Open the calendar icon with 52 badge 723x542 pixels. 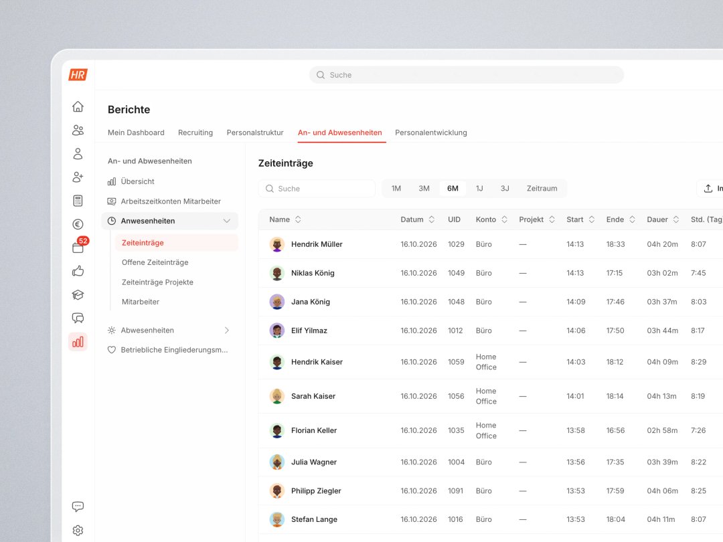point(78,248)
